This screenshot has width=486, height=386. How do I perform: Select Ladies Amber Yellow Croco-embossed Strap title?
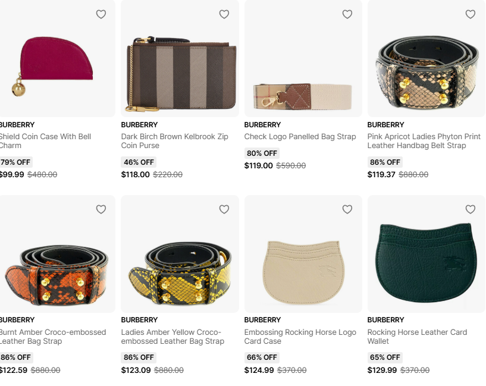tap(173, 337)
